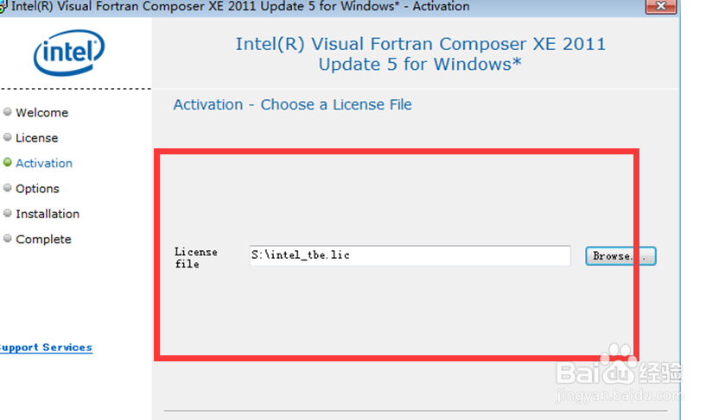The height and width of the screenshot is (420, 725).
Task: Select the Welcome step label
Action: pyautogui.click(x=42, y=113)
